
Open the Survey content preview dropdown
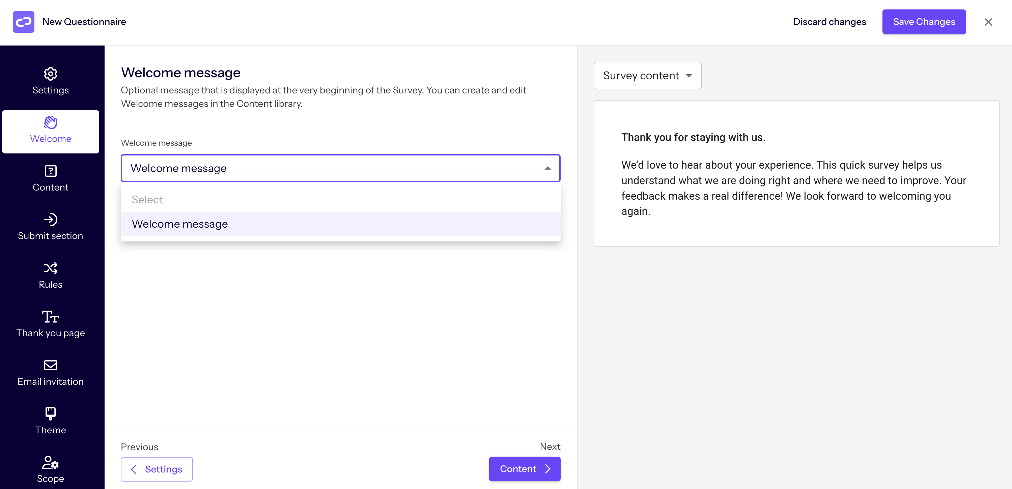coord(647,76)
